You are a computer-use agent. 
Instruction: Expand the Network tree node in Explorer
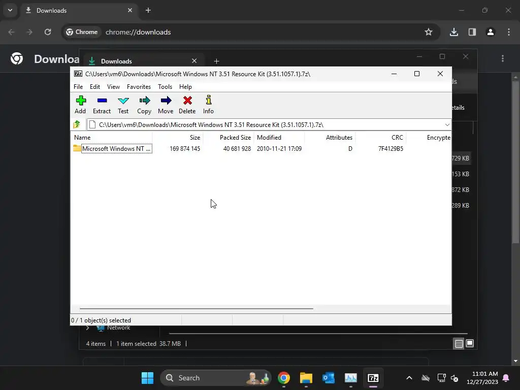click(x=87, y=328)
